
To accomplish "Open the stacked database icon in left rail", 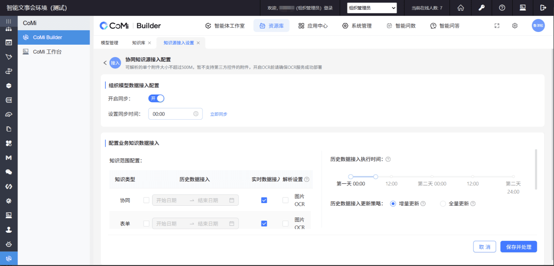I will pyautogui.click(x=9, y=100).
